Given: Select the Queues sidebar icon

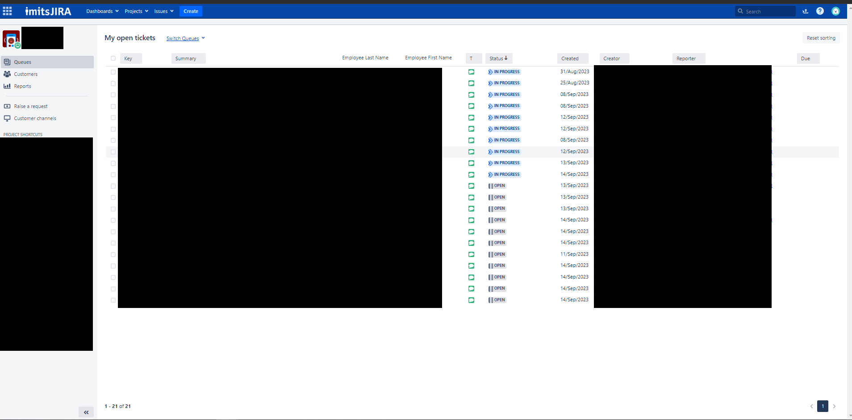Looking at the screenshot, I should (7, 62).
